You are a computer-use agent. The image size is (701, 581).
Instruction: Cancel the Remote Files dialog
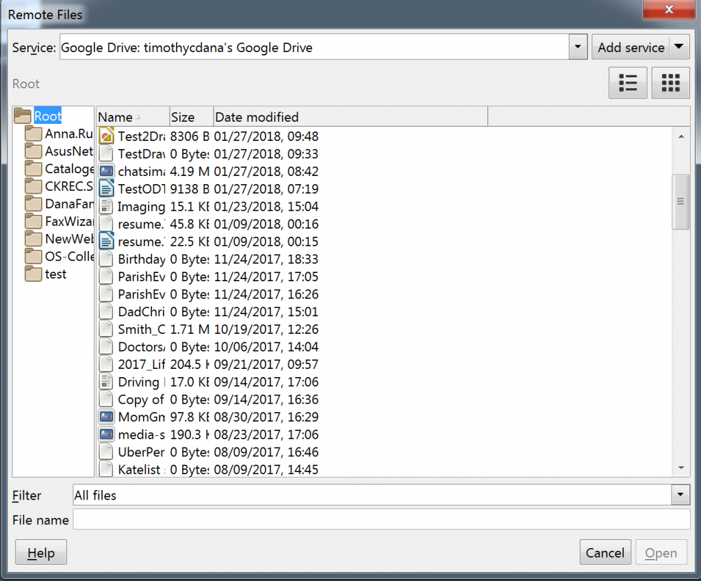[605, 552]
